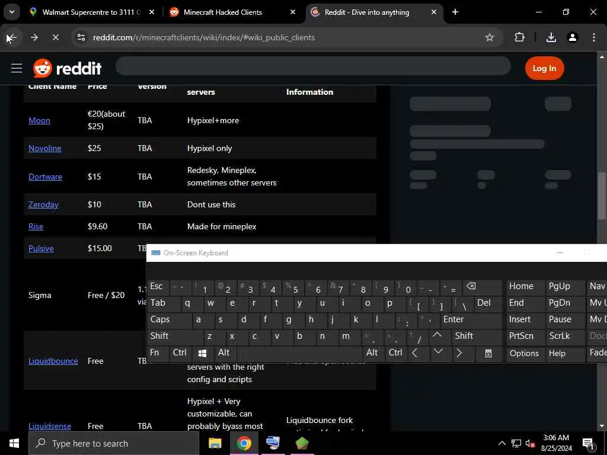Click the context menu key on keyboard
Image resolution: width=607 pixels, height=455 pixels.
[488, 353]
